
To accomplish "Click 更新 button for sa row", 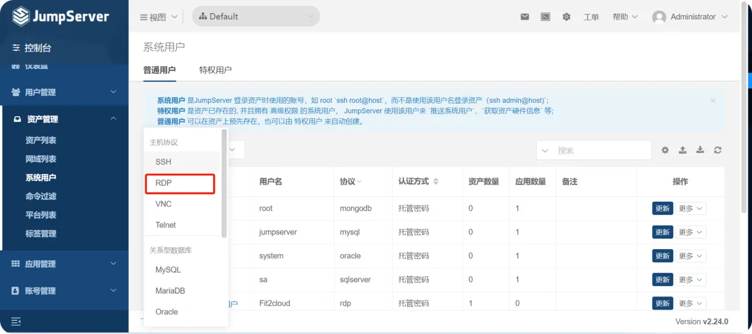I will tap(662, 279).
